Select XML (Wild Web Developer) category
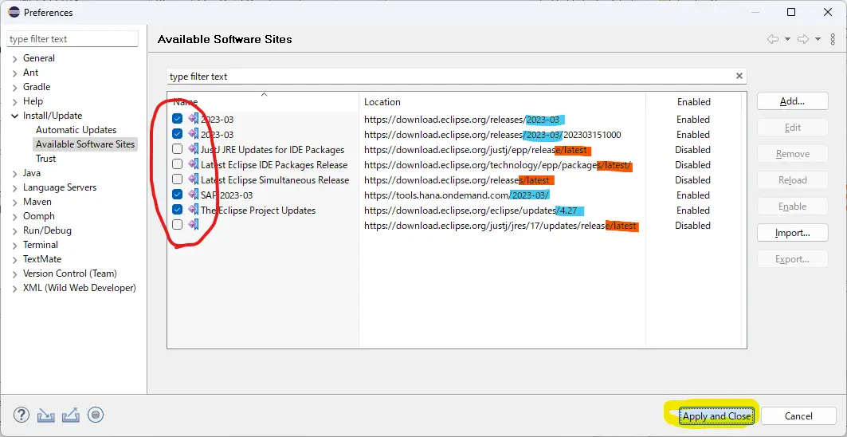The width and height of the screenshot is (847, 437). pos(80,288)
